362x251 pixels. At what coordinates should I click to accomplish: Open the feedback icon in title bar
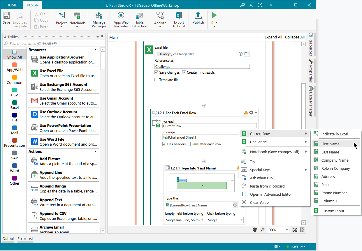point(252,5)
